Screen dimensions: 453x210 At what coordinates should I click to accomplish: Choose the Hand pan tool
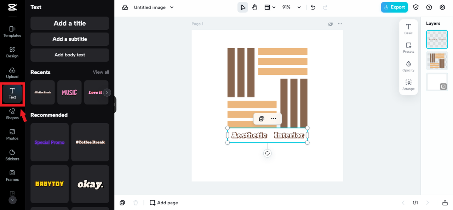(255, 7)
